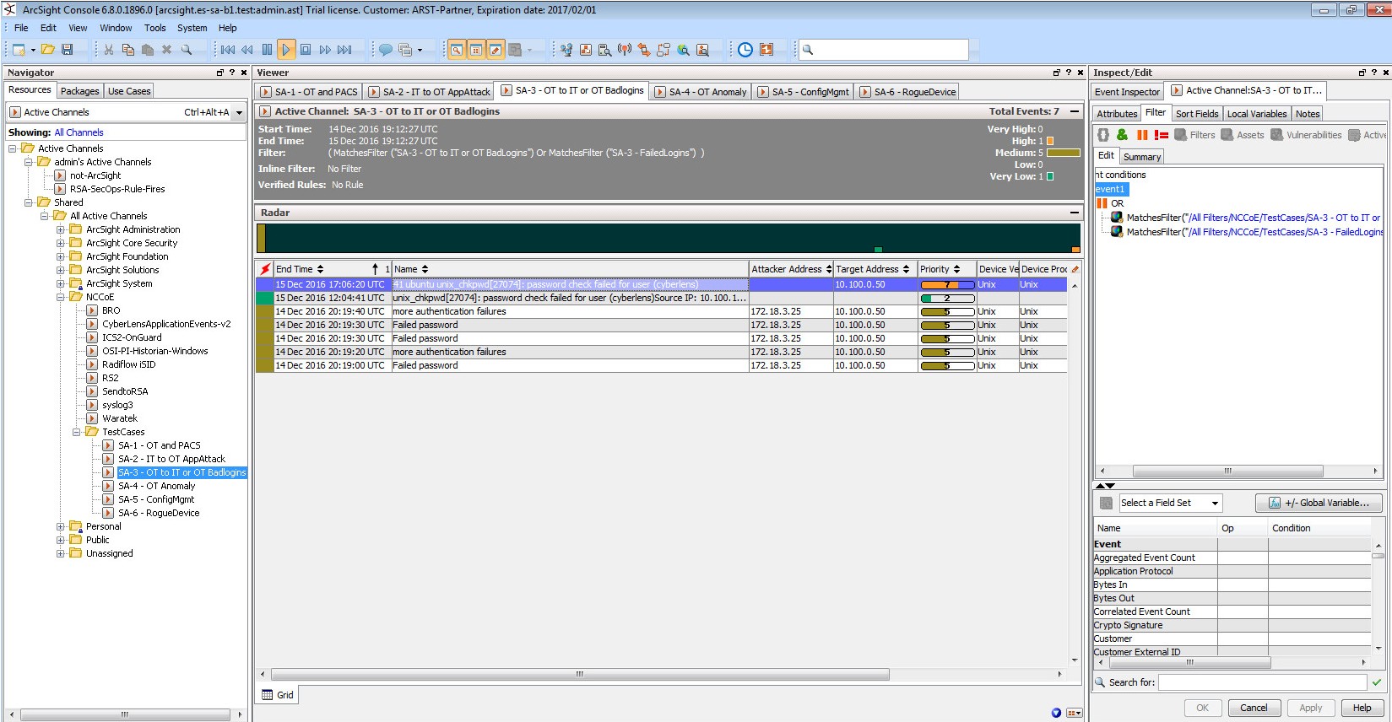This screenshot has height=722, width=1392.
Task: Click the +/- Global Variable button
Action: tap(1318, 503)
